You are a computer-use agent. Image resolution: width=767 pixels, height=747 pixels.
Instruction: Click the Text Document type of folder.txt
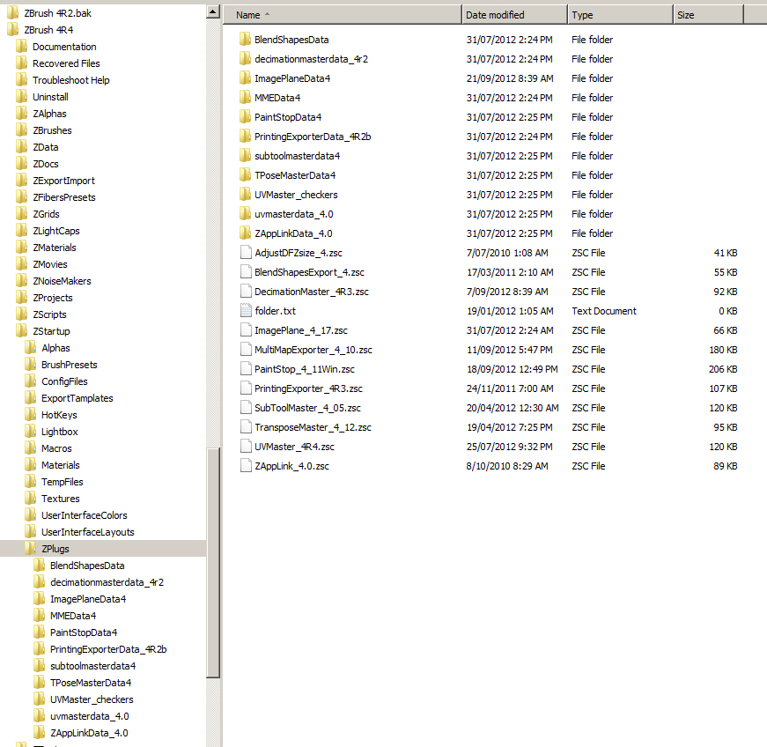603,311
